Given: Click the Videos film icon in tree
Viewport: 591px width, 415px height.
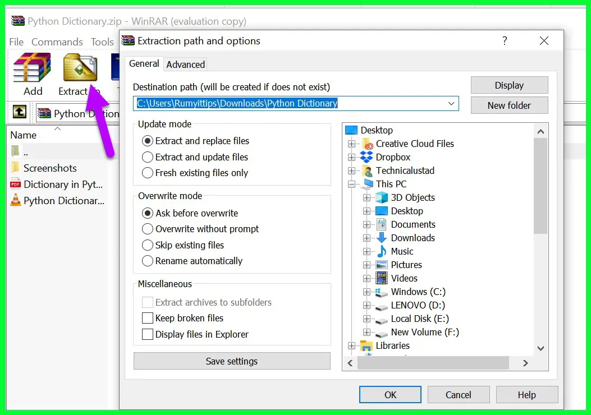Looking at the screenshot, I should [382, 278].
